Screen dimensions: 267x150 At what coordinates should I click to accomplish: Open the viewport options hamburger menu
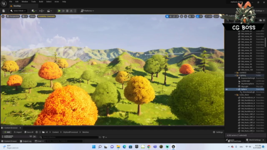3,16
